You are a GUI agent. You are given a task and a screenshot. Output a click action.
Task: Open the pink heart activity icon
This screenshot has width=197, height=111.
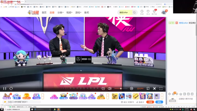coord(54,96)
